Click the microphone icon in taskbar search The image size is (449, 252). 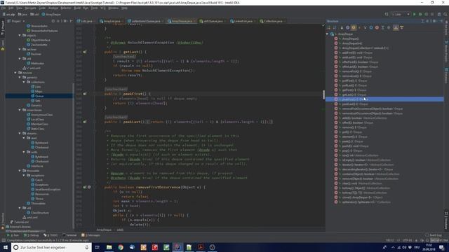tap(87, 247)
